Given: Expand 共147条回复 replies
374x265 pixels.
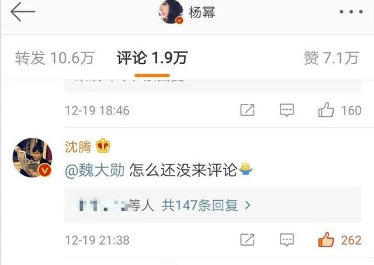Looking at the screenshot, I should (x=200, y=205).
